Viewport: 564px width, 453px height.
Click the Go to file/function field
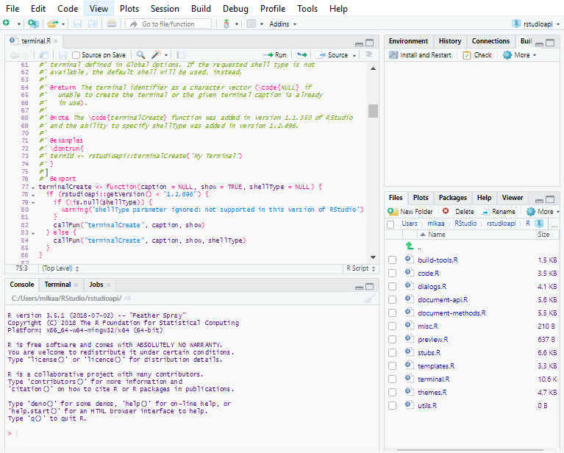(168, 24)
